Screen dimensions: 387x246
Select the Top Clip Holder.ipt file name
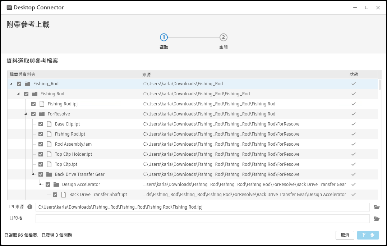(73, 154)
